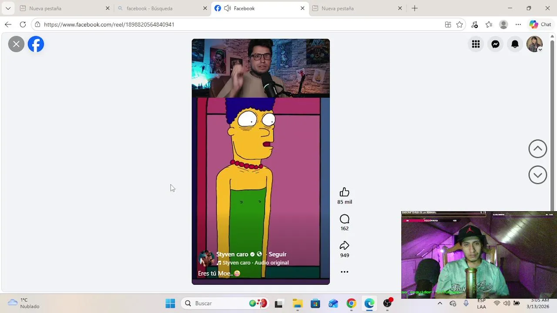This screenshot has width=557, height=313.
Task: Select the active Facebook tab
Action: [x=260, y=8]
